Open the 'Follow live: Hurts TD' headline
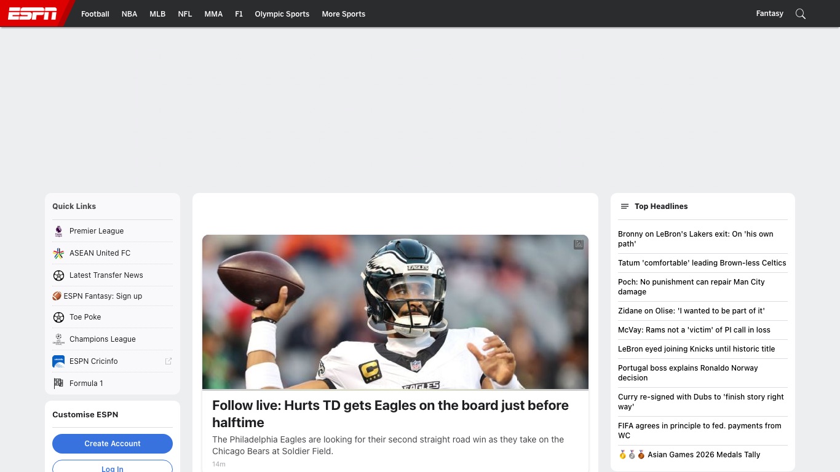The image size is (840, 472). pos(390,414)
